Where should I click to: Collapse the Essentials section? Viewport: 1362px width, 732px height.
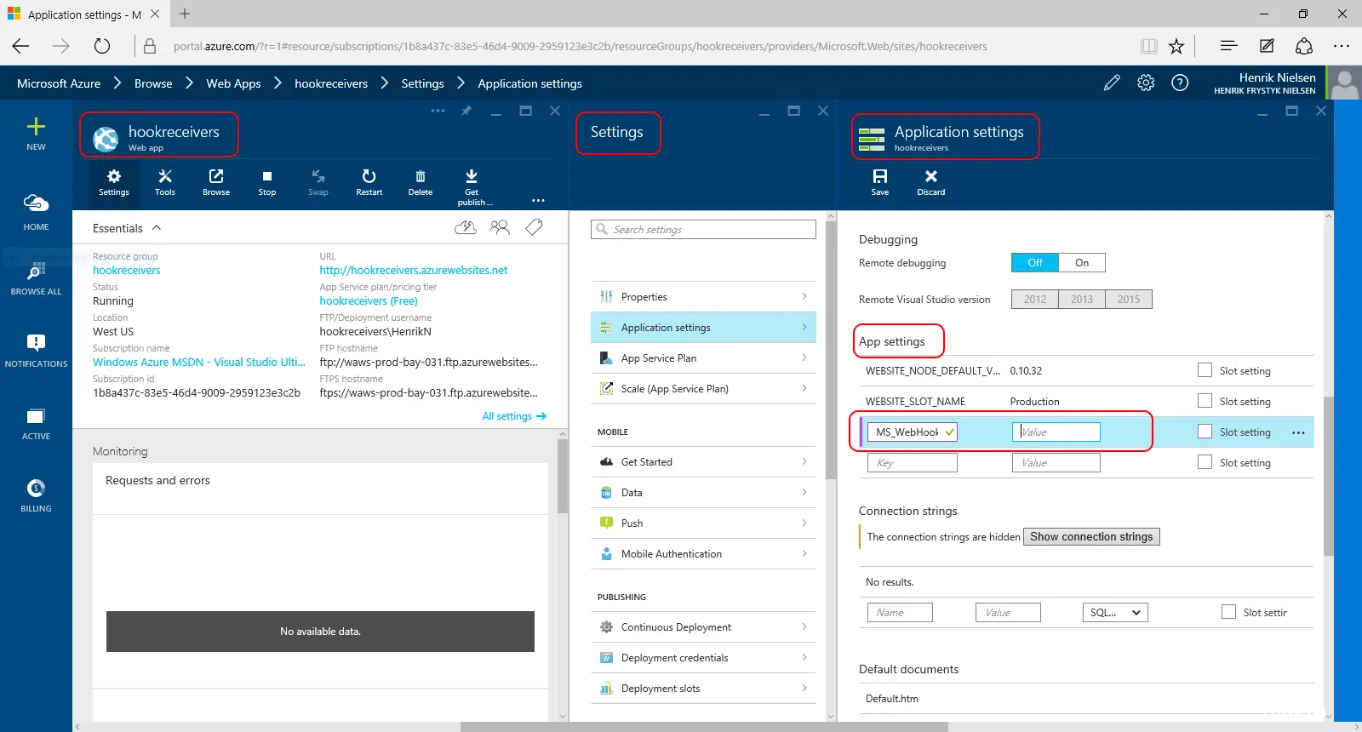coord(157,228)
